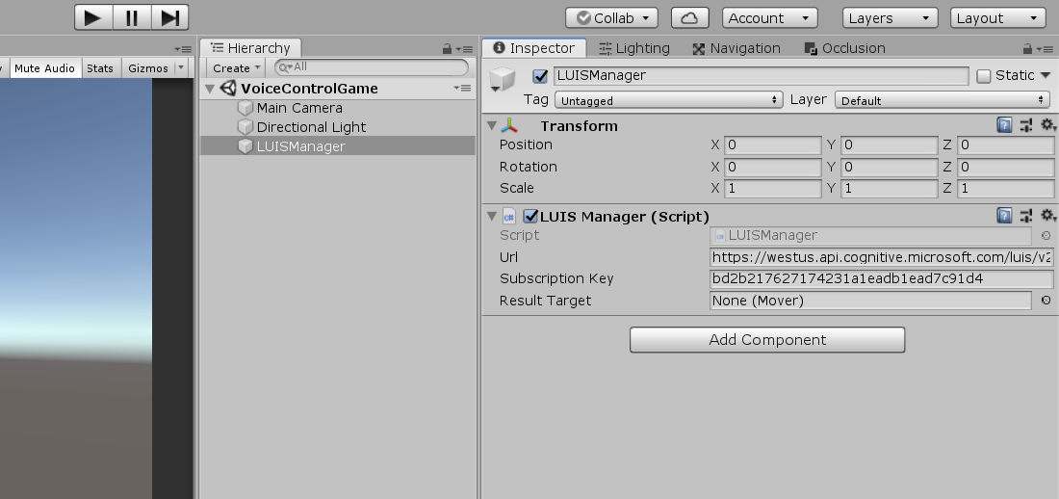Switch to the Inspector tab

point(533,48)
